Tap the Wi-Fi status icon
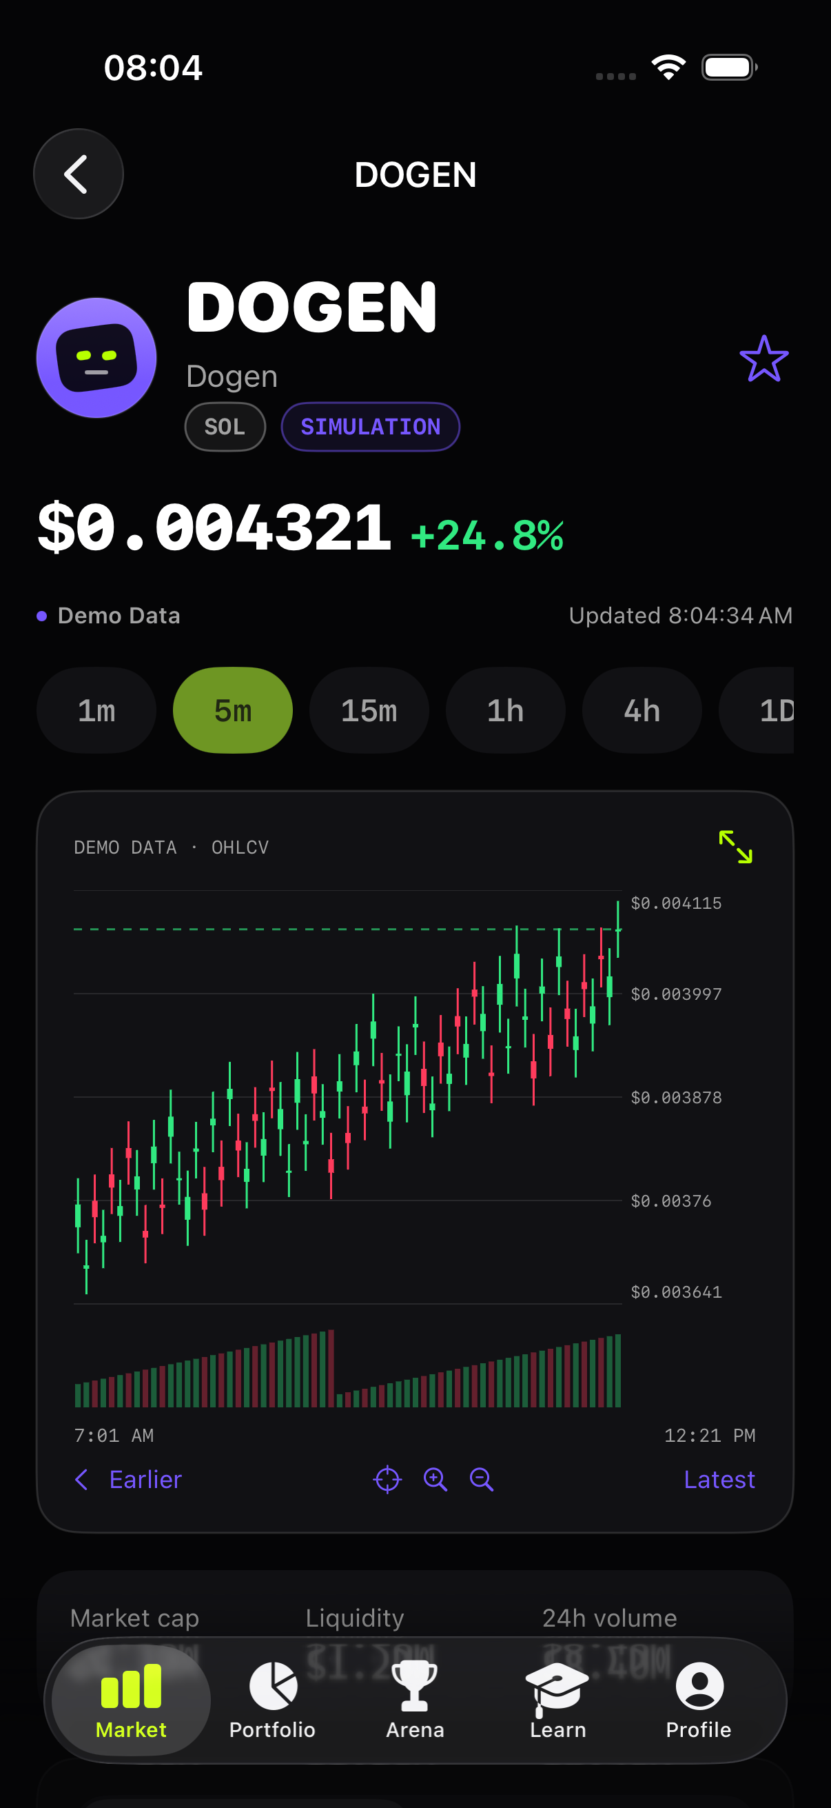The height and width of the screenshot is (1808, 831). pyautogui.click(x=668, y=68)
